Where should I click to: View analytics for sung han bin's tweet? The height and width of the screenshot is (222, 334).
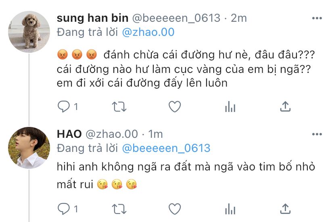(230, 107)
